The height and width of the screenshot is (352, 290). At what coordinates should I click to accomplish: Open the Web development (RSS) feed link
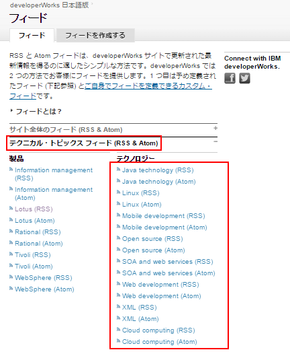coord(160,285)
